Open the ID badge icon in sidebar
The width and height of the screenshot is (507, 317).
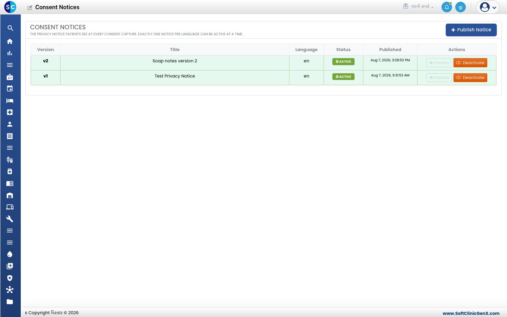(x=10, y=77)
